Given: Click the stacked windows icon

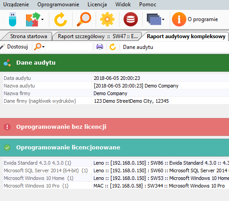Looking at the screenshot, I should tap(154, 19).
